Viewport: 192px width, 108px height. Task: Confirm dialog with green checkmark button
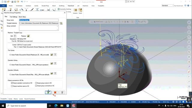pyautogui.click(x=48, y=92)
